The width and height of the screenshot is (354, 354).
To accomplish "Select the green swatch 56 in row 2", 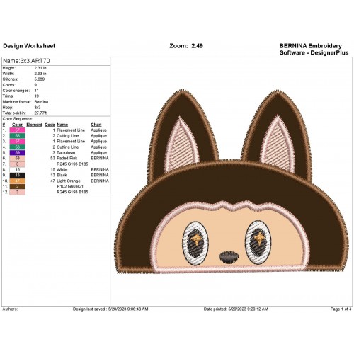I will pyautogui.click(x=17, y=136).
